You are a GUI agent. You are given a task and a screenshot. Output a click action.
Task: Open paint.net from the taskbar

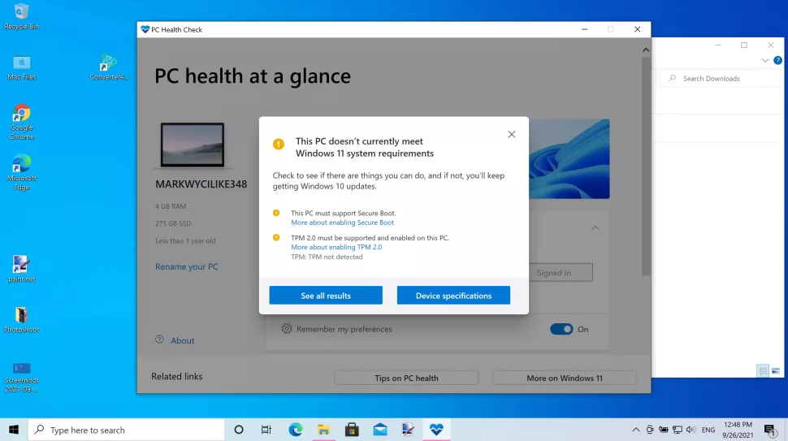pos(408,430)
